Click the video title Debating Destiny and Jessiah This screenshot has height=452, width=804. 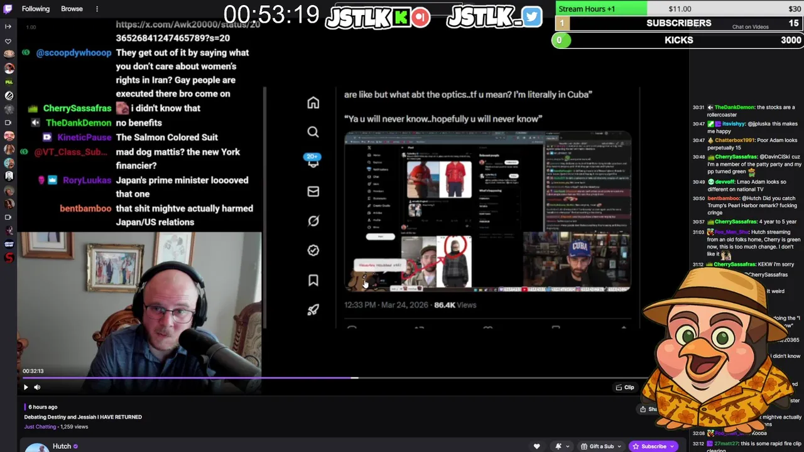coord(83,417)
